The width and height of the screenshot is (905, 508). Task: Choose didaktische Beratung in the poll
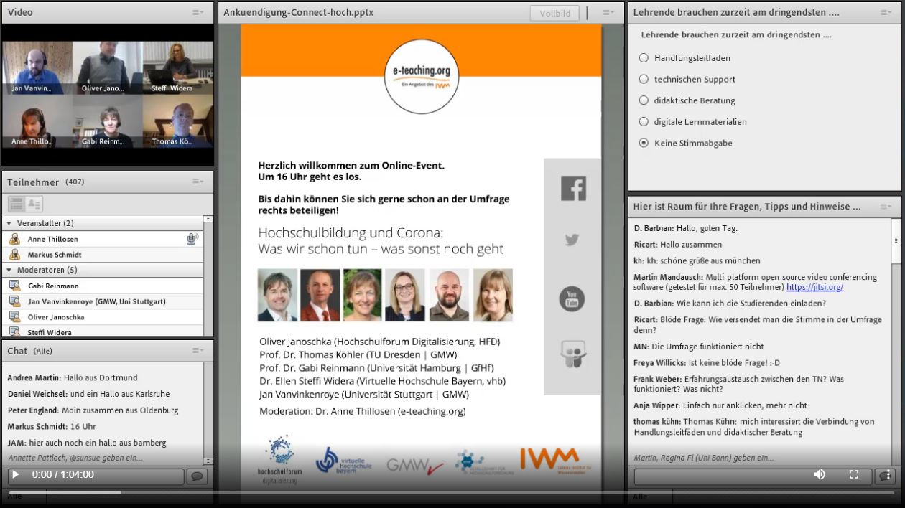[643, 100]
